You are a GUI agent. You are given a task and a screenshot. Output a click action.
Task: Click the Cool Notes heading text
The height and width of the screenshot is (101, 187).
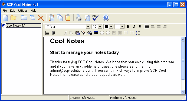(x=67, y=41)
